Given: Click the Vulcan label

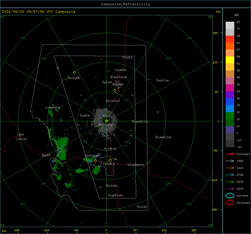Looking at the screenshot, I should click(x=142, y=207).
